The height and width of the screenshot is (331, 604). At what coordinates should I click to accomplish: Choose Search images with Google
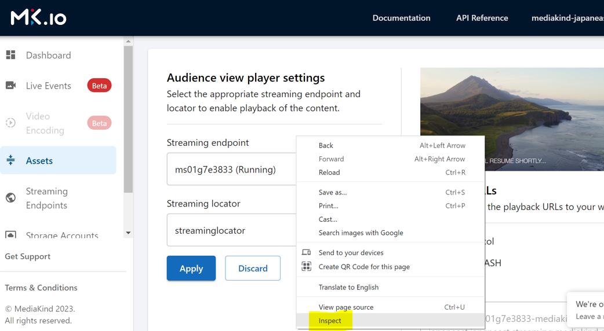coord(390,233)
